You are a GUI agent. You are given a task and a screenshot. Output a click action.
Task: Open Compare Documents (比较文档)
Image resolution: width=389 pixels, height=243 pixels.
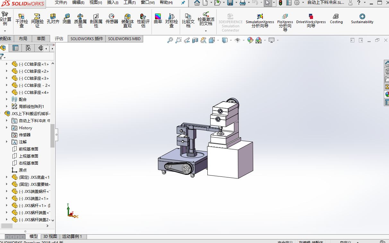(188, 21)
